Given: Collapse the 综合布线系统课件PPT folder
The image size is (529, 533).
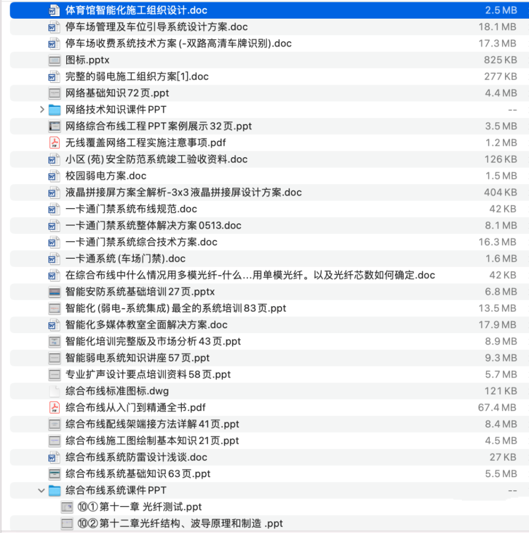Looking at the screenshot, I should coord(41,490).
